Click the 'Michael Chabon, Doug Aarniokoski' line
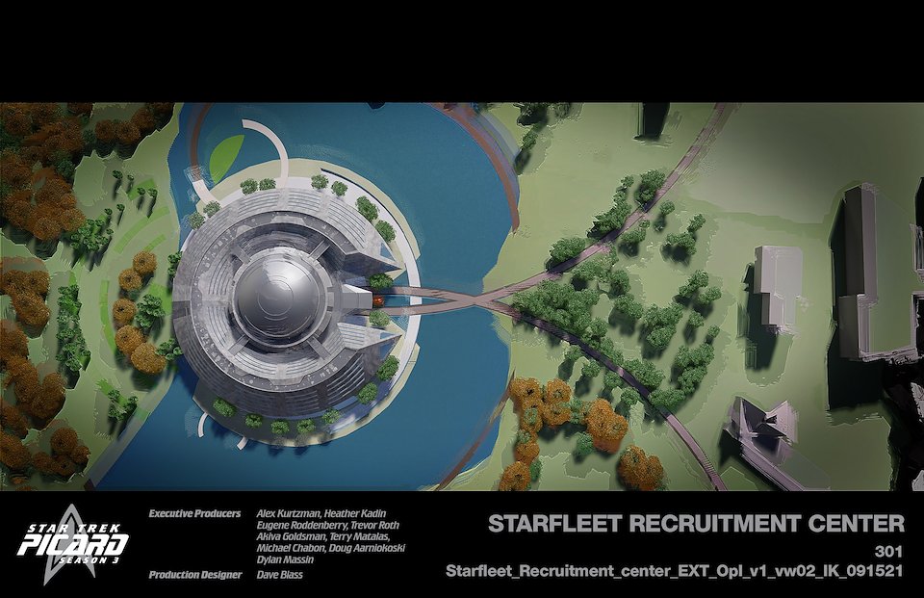The width and height of the screenshot is (924, 598). pyautogui.click(x=330, y=548)
